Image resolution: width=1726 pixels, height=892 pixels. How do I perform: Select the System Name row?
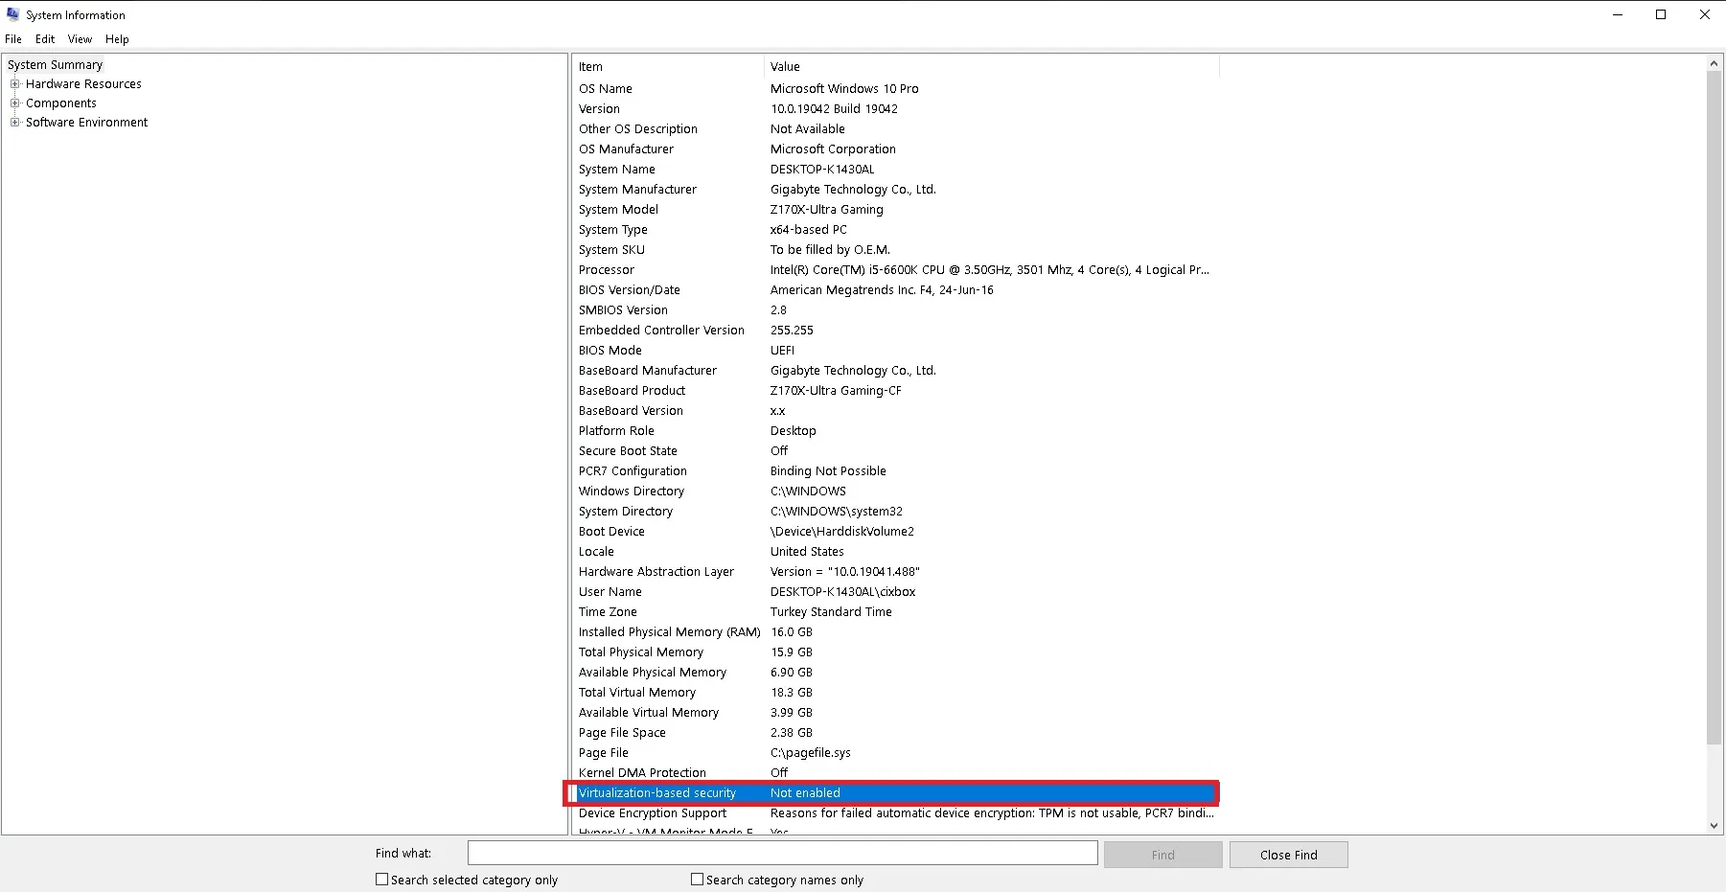(x=896, y=170)
